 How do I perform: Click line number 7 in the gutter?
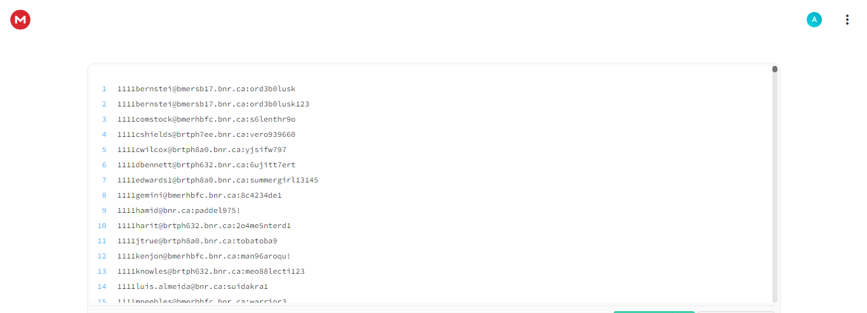[x=104, y=180]
